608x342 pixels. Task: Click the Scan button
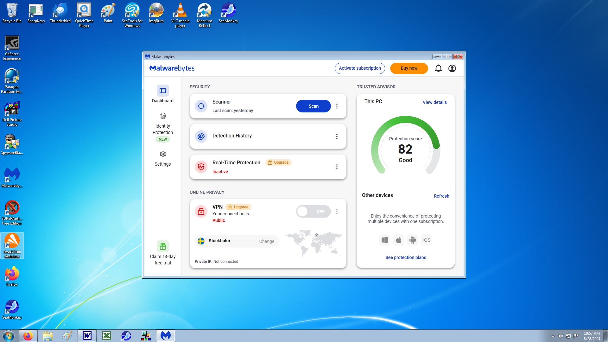click(x=313, y=106)
